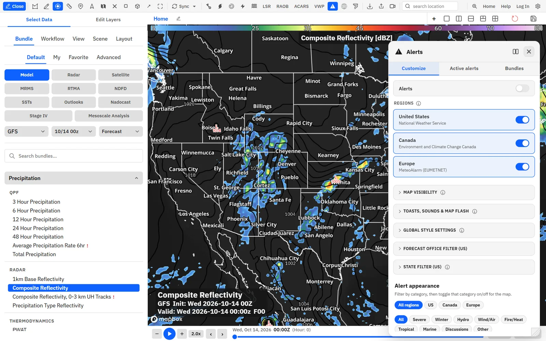
Task: Click the 24 Hour Precipitation product
Action: pyautogui.click(x=38, y=228)
